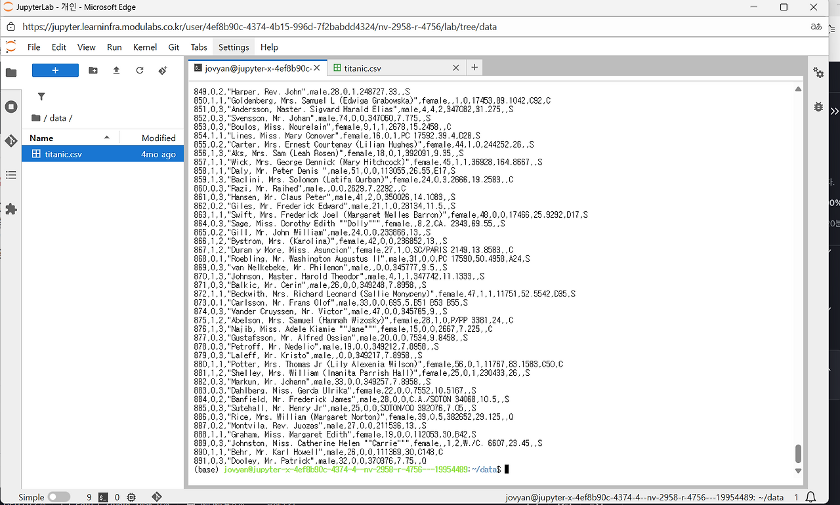Close the jovyan terminal tab

pyautogui.click(x=317, y=68)
